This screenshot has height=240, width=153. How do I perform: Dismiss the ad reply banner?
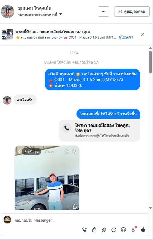143,34
